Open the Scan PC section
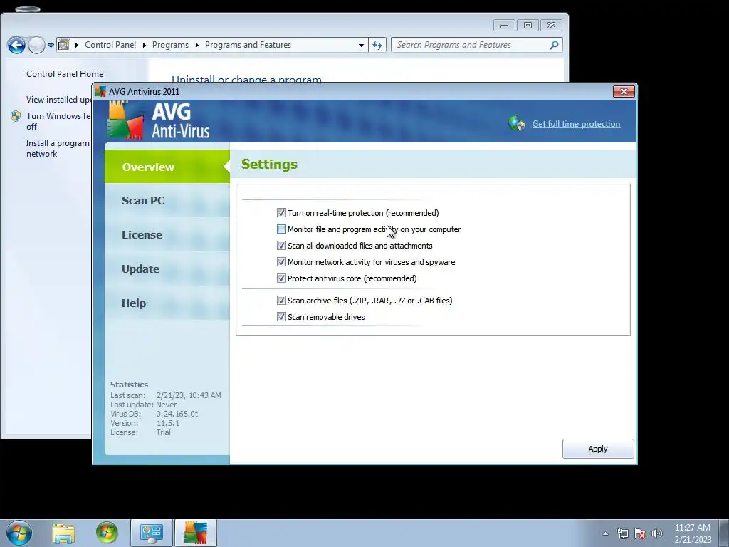729x547 pixels. [167, 200]
